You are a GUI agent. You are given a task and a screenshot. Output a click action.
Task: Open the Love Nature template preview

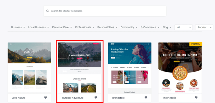pyautogui.click(x=29, y=68)
